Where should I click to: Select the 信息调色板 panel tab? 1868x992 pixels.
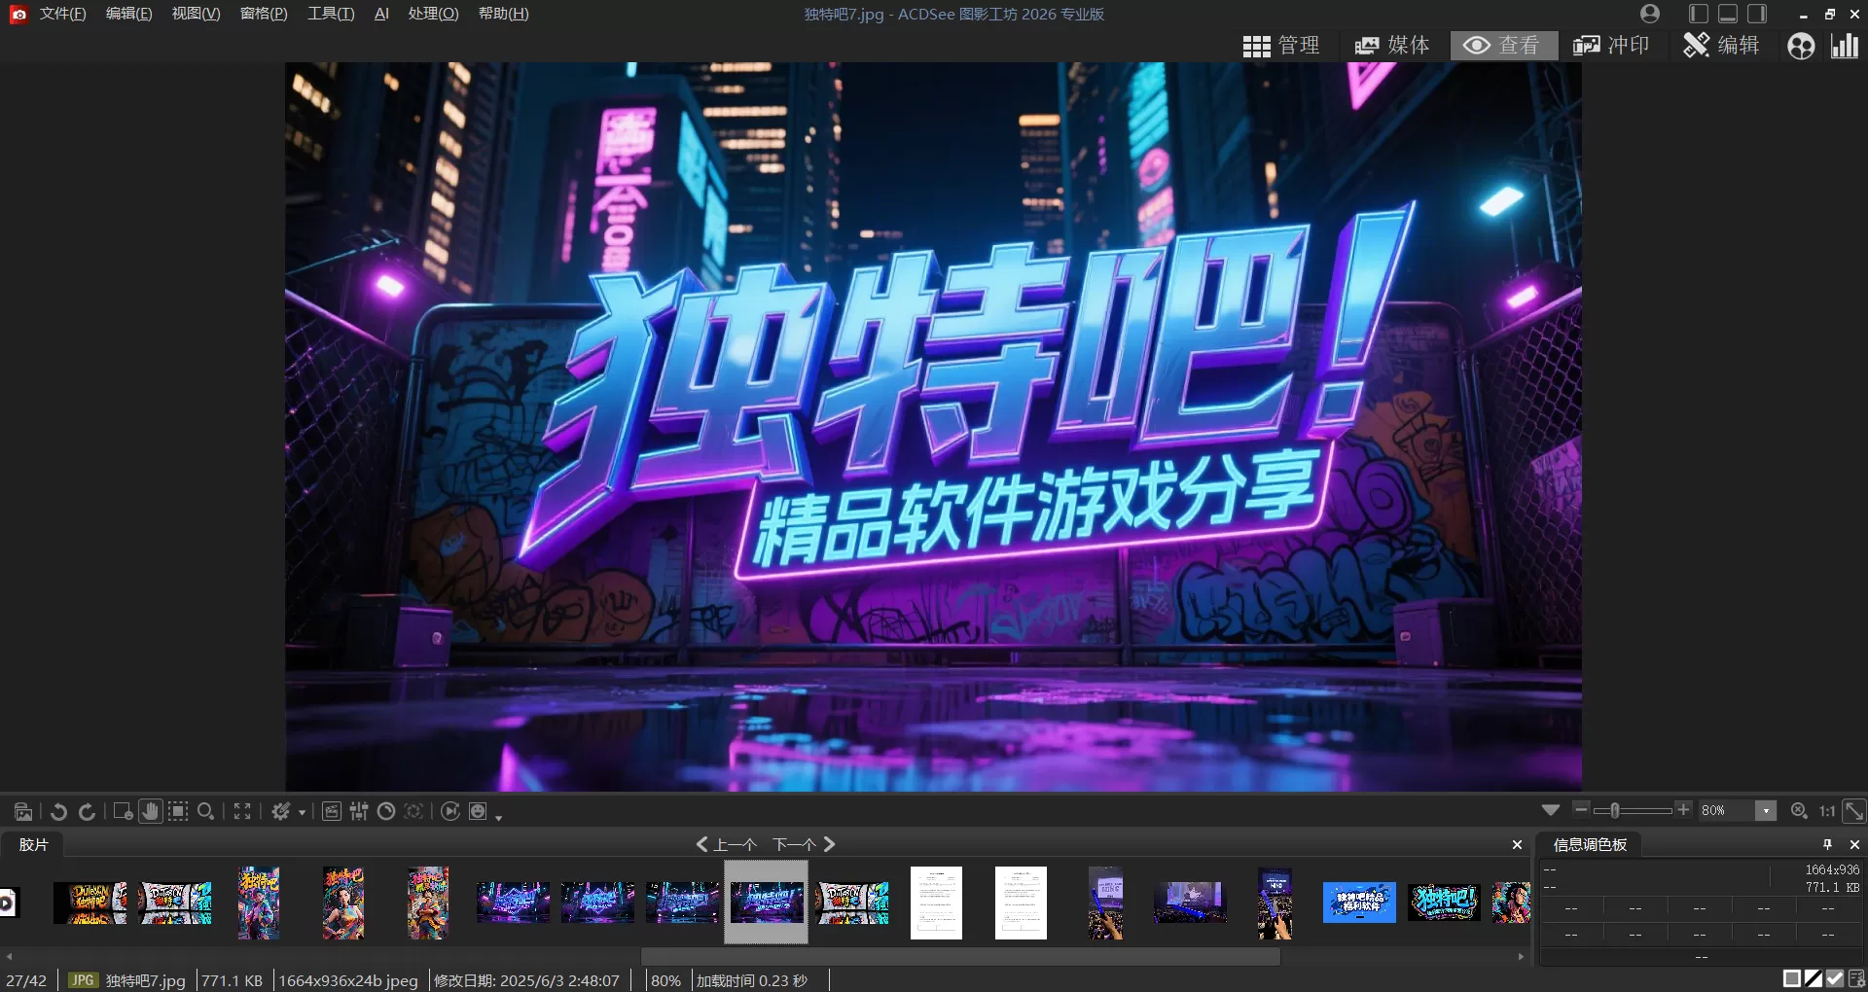point(1590,844)
